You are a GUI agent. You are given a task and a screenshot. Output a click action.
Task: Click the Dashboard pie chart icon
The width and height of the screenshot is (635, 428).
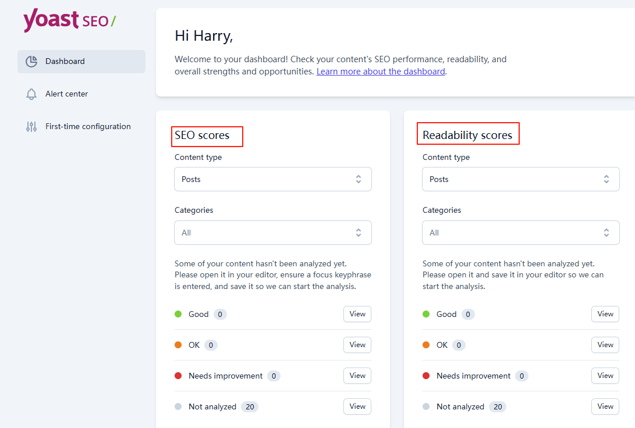click(31, 61)
